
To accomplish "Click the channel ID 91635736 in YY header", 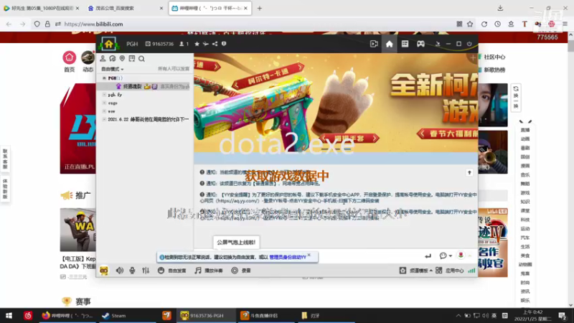I will (x=159, y=44).
